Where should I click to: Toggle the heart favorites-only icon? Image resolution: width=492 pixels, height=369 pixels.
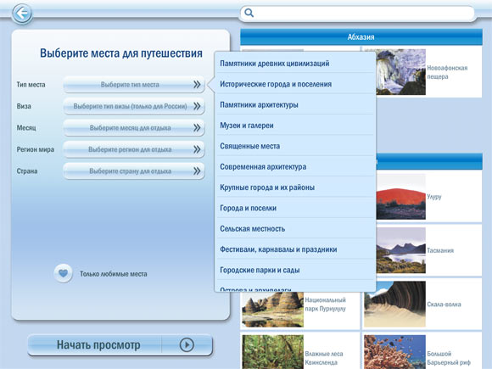point(63,273)
